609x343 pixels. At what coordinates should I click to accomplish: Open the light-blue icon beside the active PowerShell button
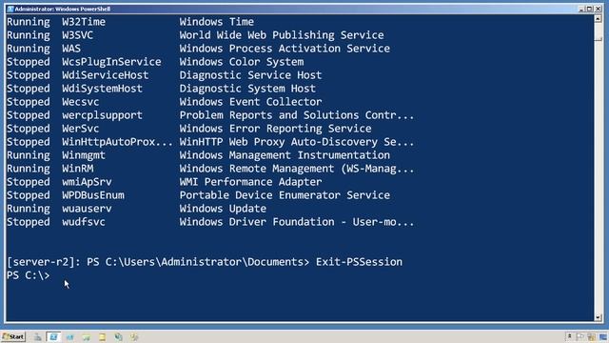click(69, 337)
